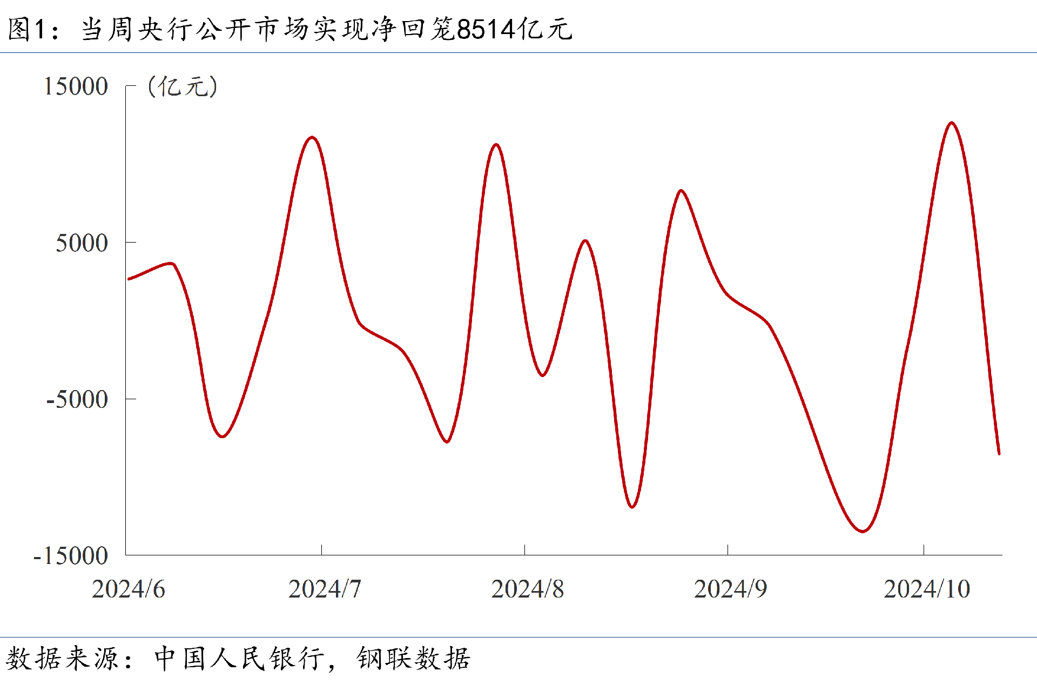Select the 2024/7 x-axis label
1037x691 pixels.
(325, 589)
